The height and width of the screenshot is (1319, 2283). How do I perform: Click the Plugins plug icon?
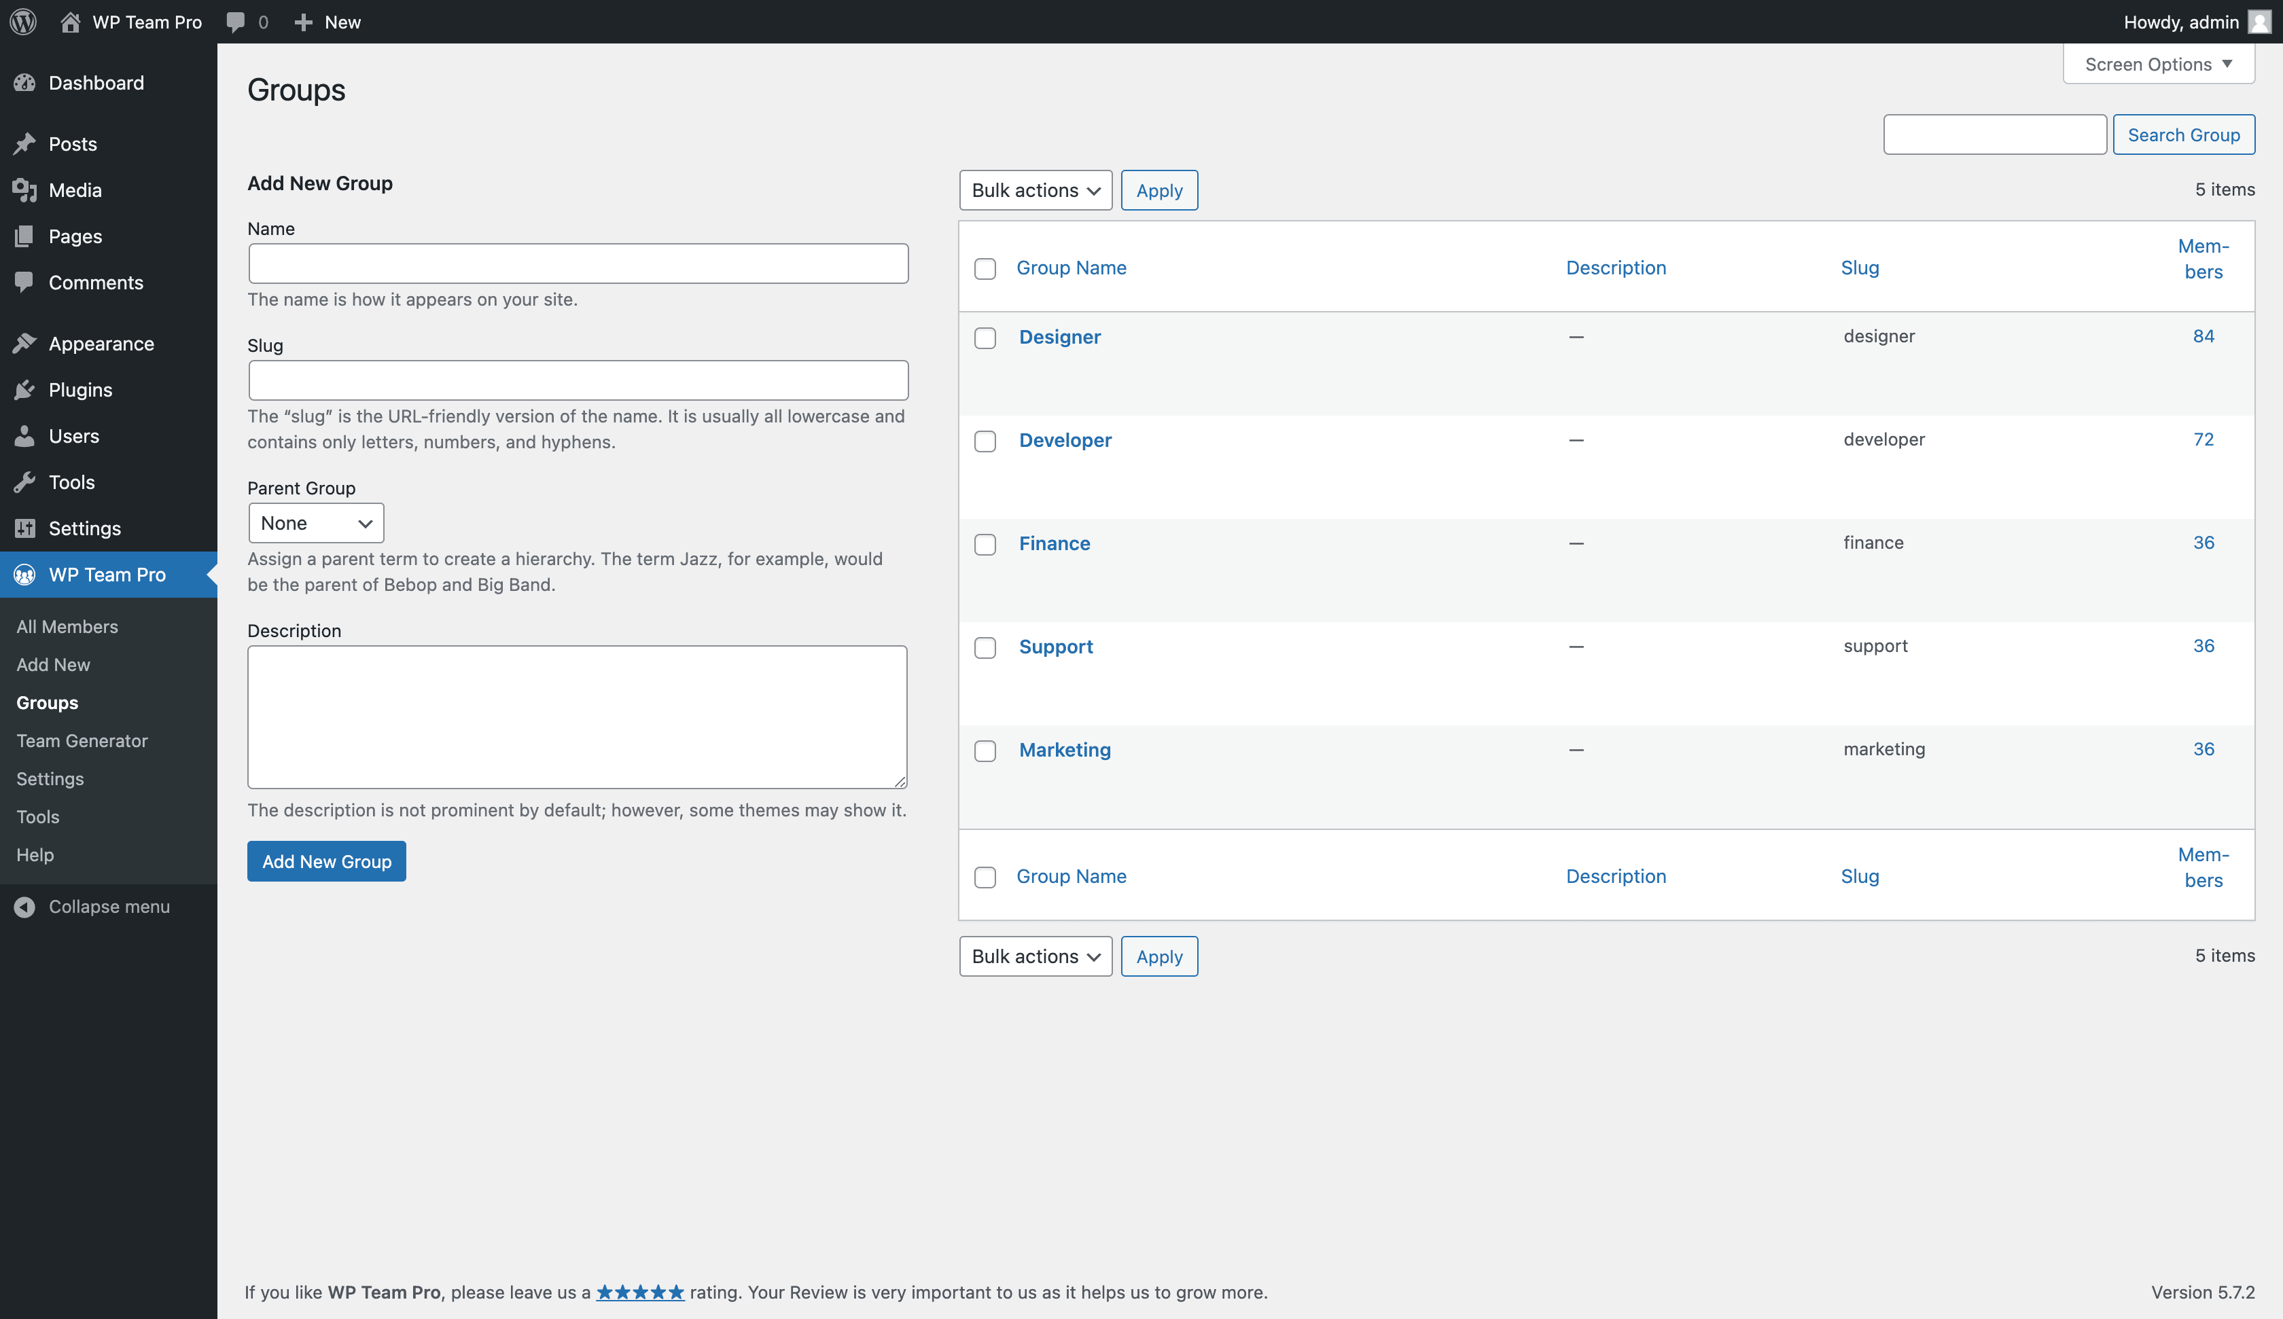24,390
